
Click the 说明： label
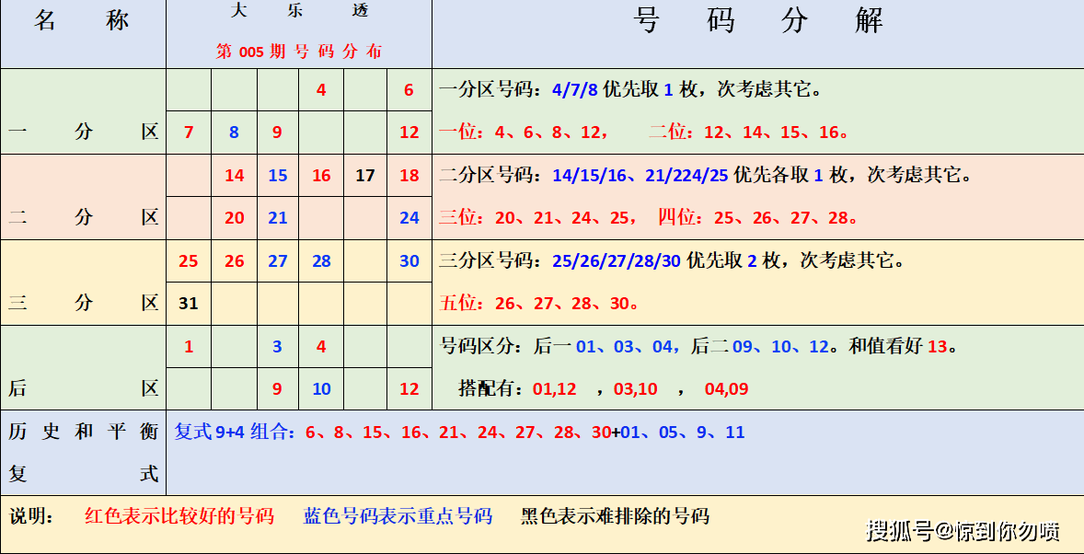click(x=32, y=516)
